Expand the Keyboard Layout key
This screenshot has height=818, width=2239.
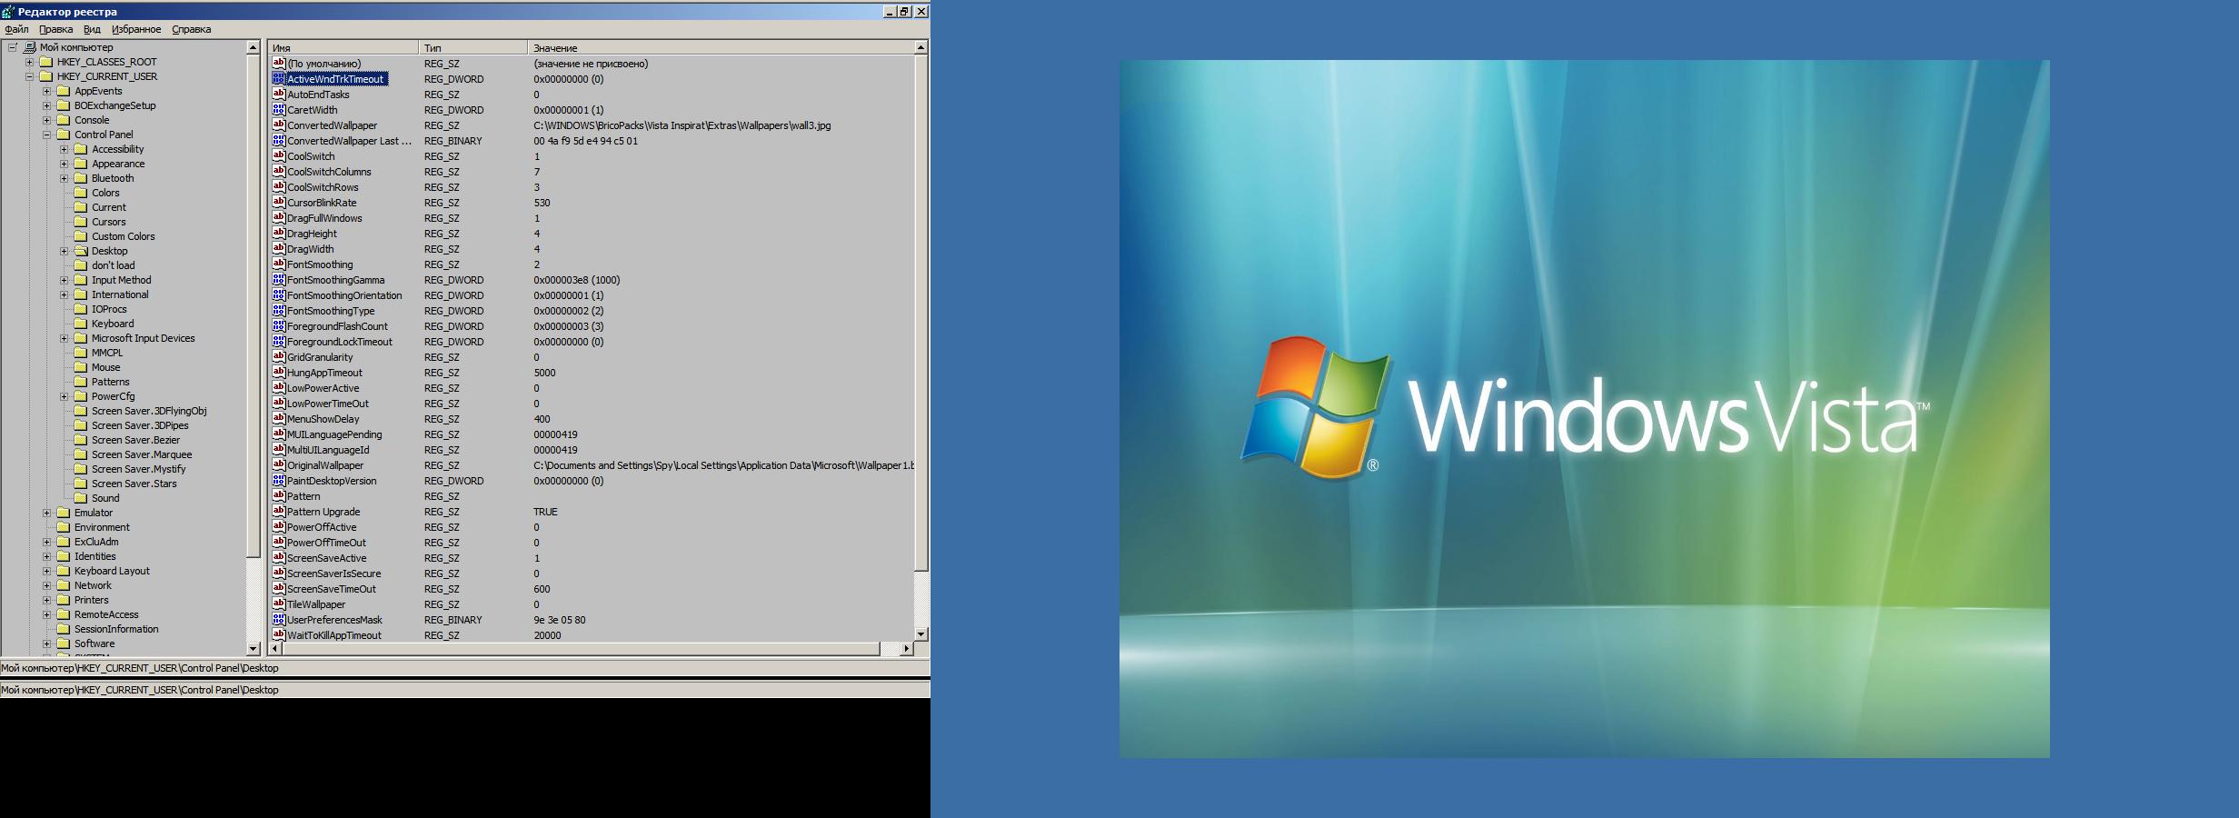(47, 571)
